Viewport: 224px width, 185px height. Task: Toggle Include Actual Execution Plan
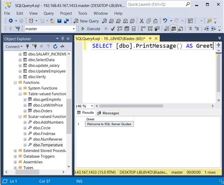pos(143,29)
